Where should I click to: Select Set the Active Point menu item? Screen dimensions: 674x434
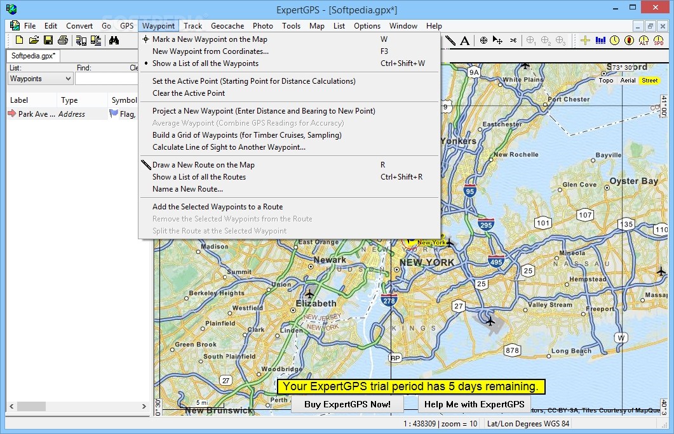[289, 81]
